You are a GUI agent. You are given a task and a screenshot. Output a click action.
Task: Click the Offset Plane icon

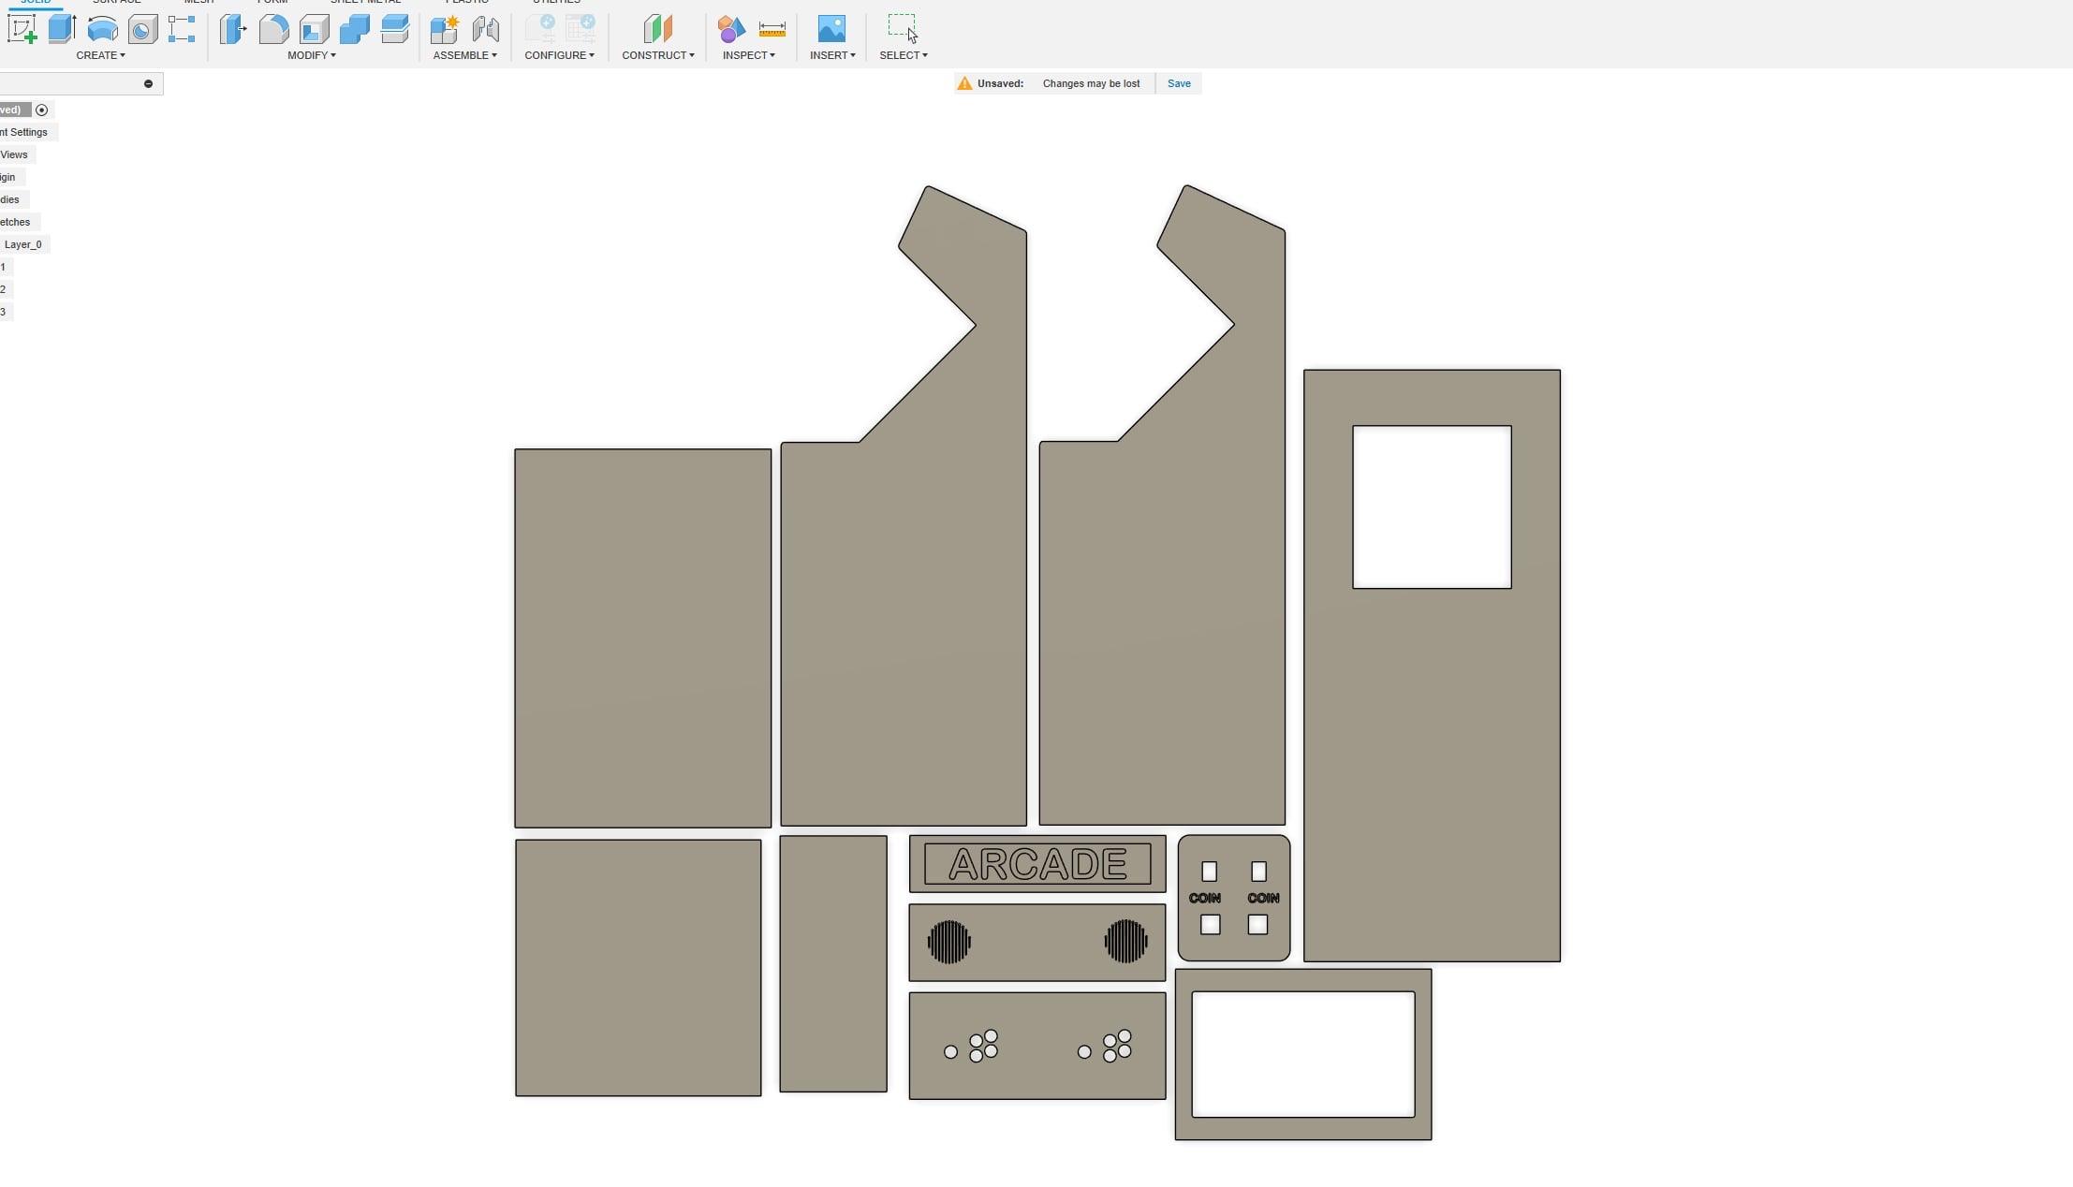658,29
